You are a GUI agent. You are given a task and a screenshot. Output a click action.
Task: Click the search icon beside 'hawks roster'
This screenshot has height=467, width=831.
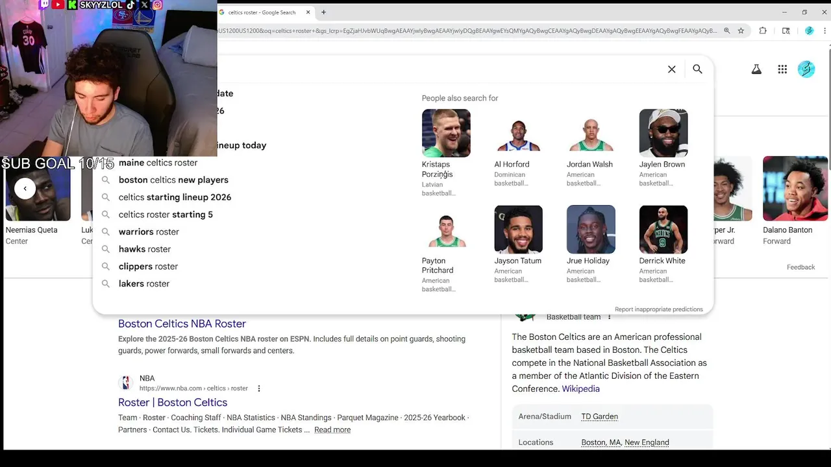105,249
